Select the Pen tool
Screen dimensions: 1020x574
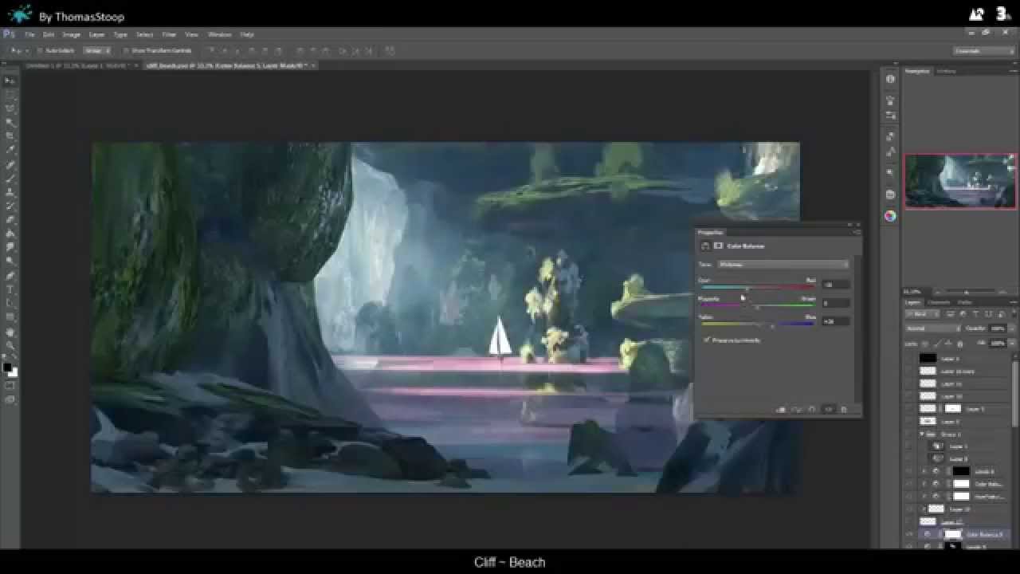(10, 276)
